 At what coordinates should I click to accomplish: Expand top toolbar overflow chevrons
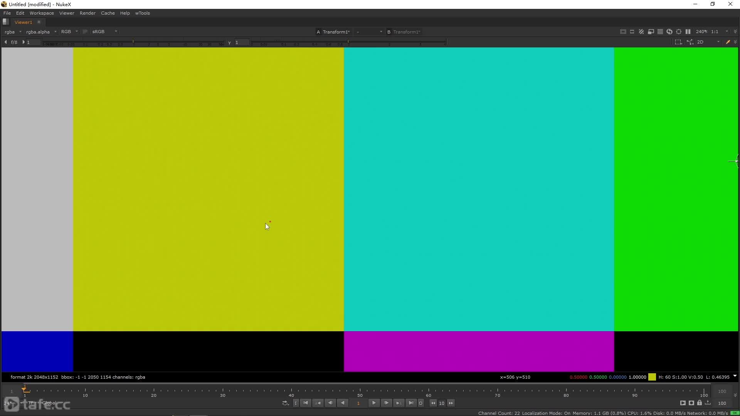(735, 32)
